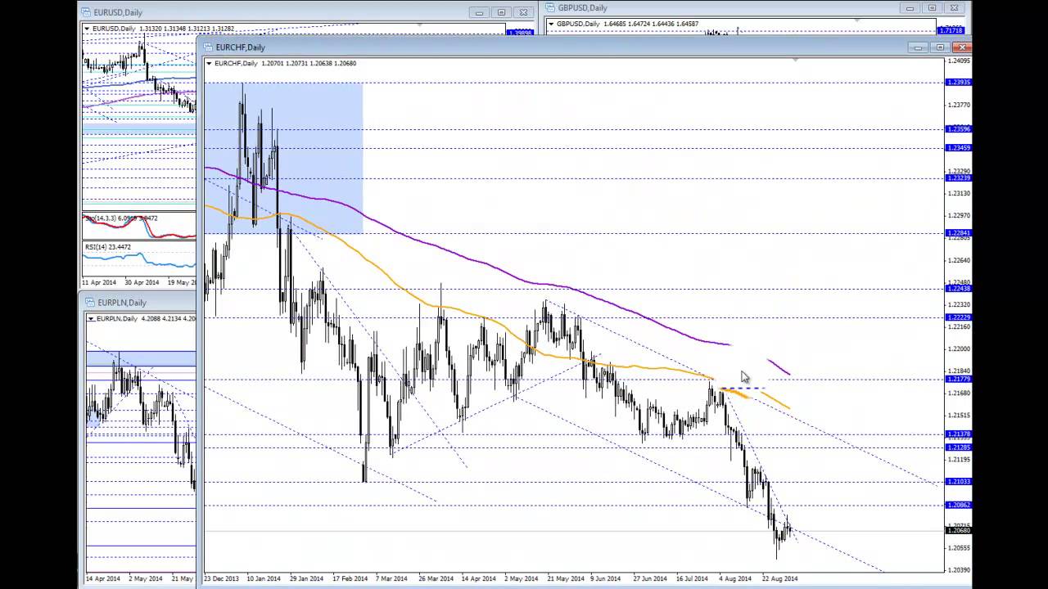The width and height of the screenshot is (1048, 589).
Task: Click the 17 Feb 2014 date label
Action: click(350, 578)
